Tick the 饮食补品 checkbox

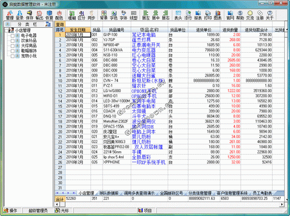pos(13,41)
